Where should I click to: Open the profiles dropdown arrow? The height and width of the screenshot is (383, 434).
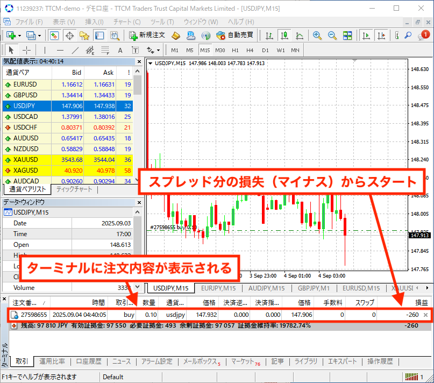[x=39, y=35]
